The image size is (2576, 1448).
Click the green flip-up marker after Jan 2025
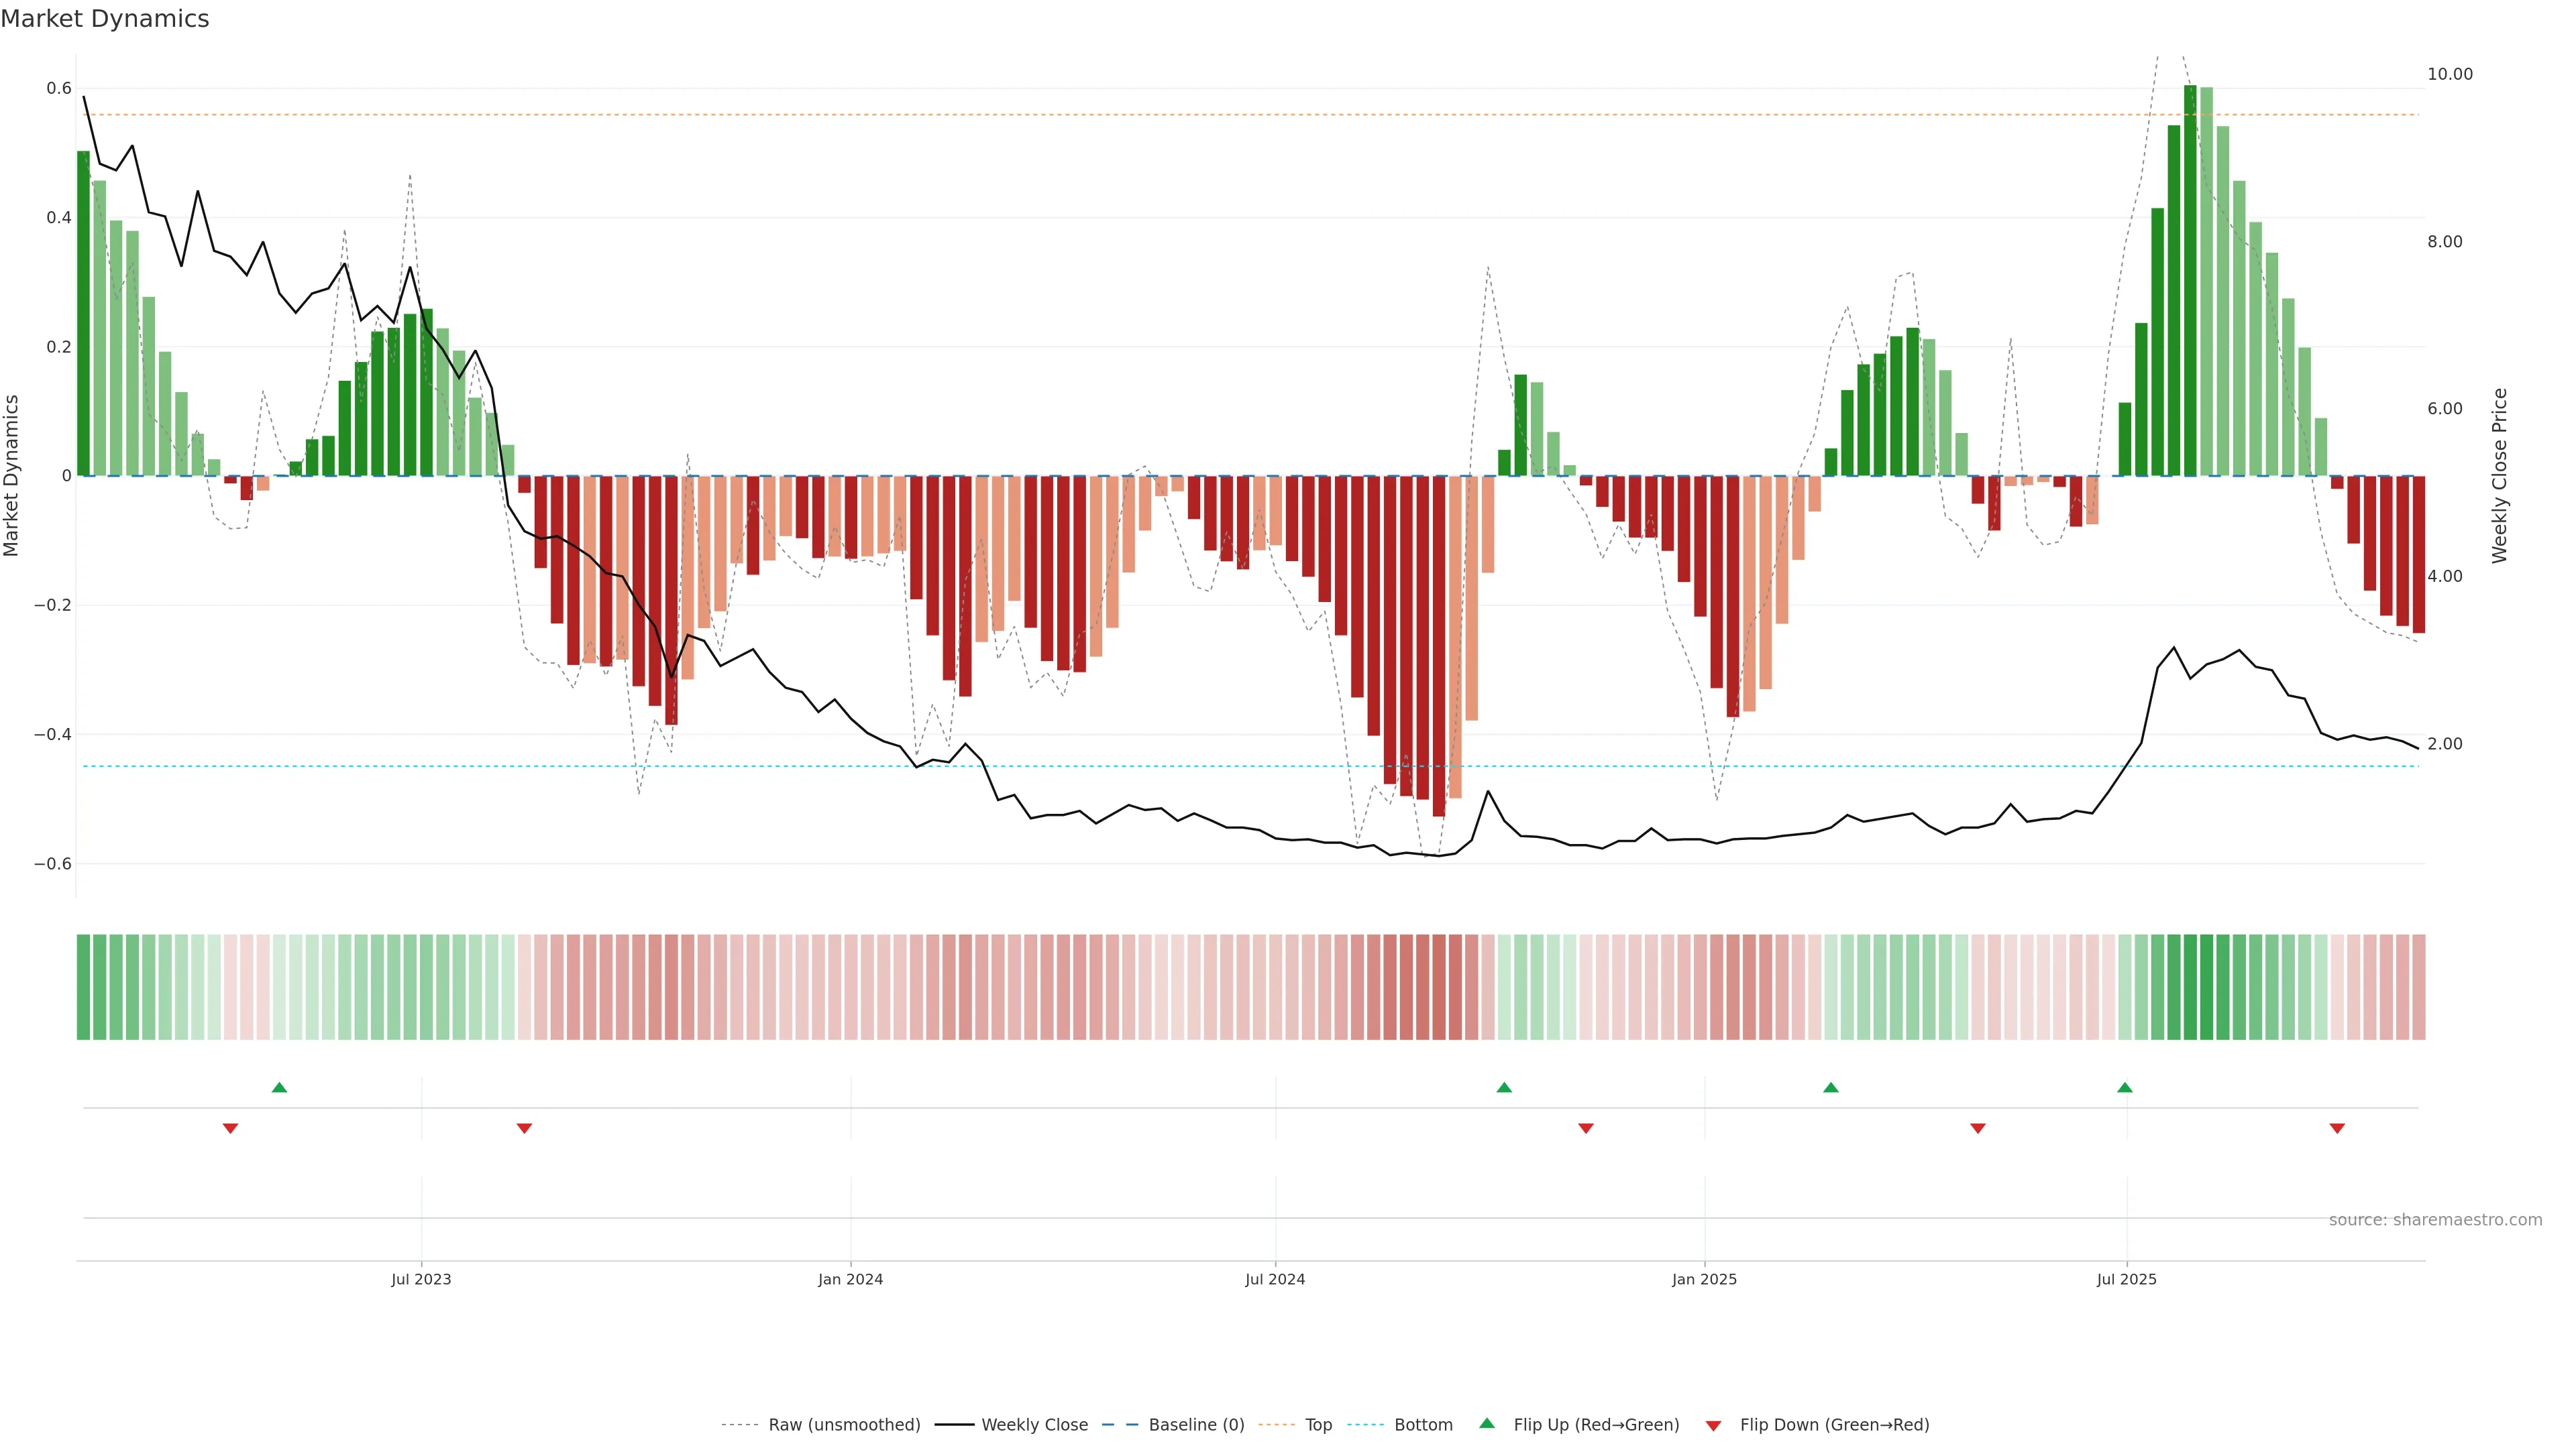tap(1831, 1087)
